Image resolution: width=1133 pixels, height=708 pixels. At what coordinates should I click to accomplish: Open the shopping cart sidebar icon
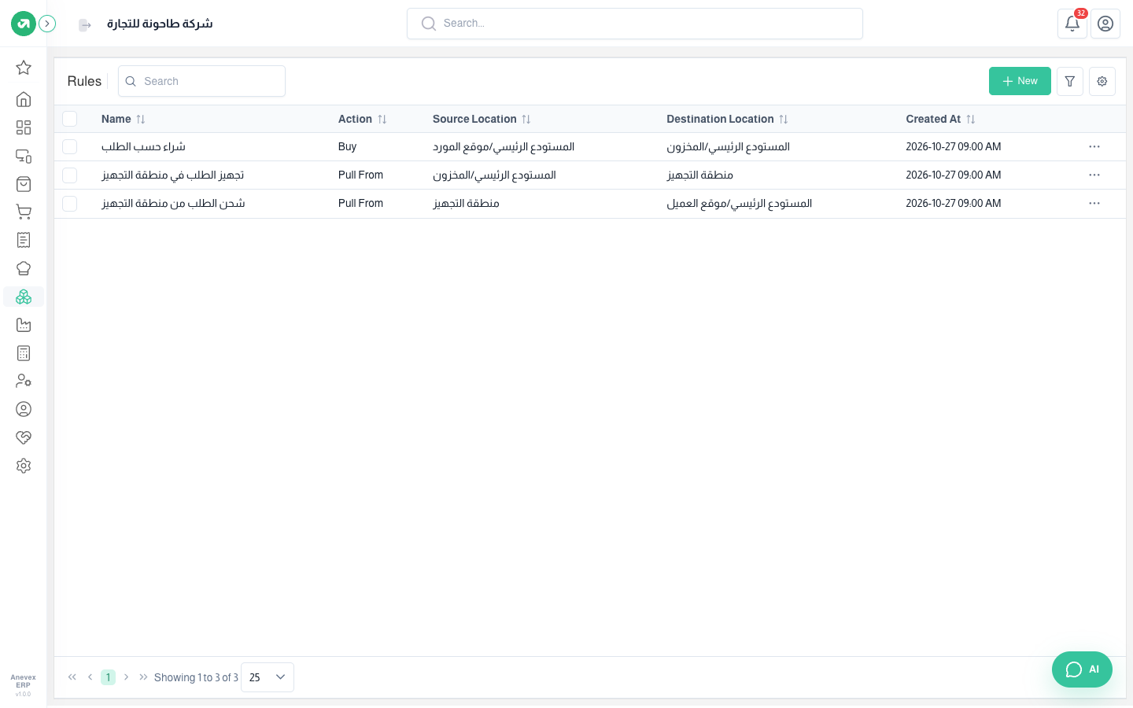click(24, 212)
